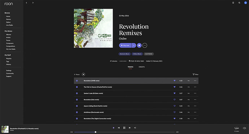
Task: Open Playlists in My Stuff
Action: tap(9, 58)
